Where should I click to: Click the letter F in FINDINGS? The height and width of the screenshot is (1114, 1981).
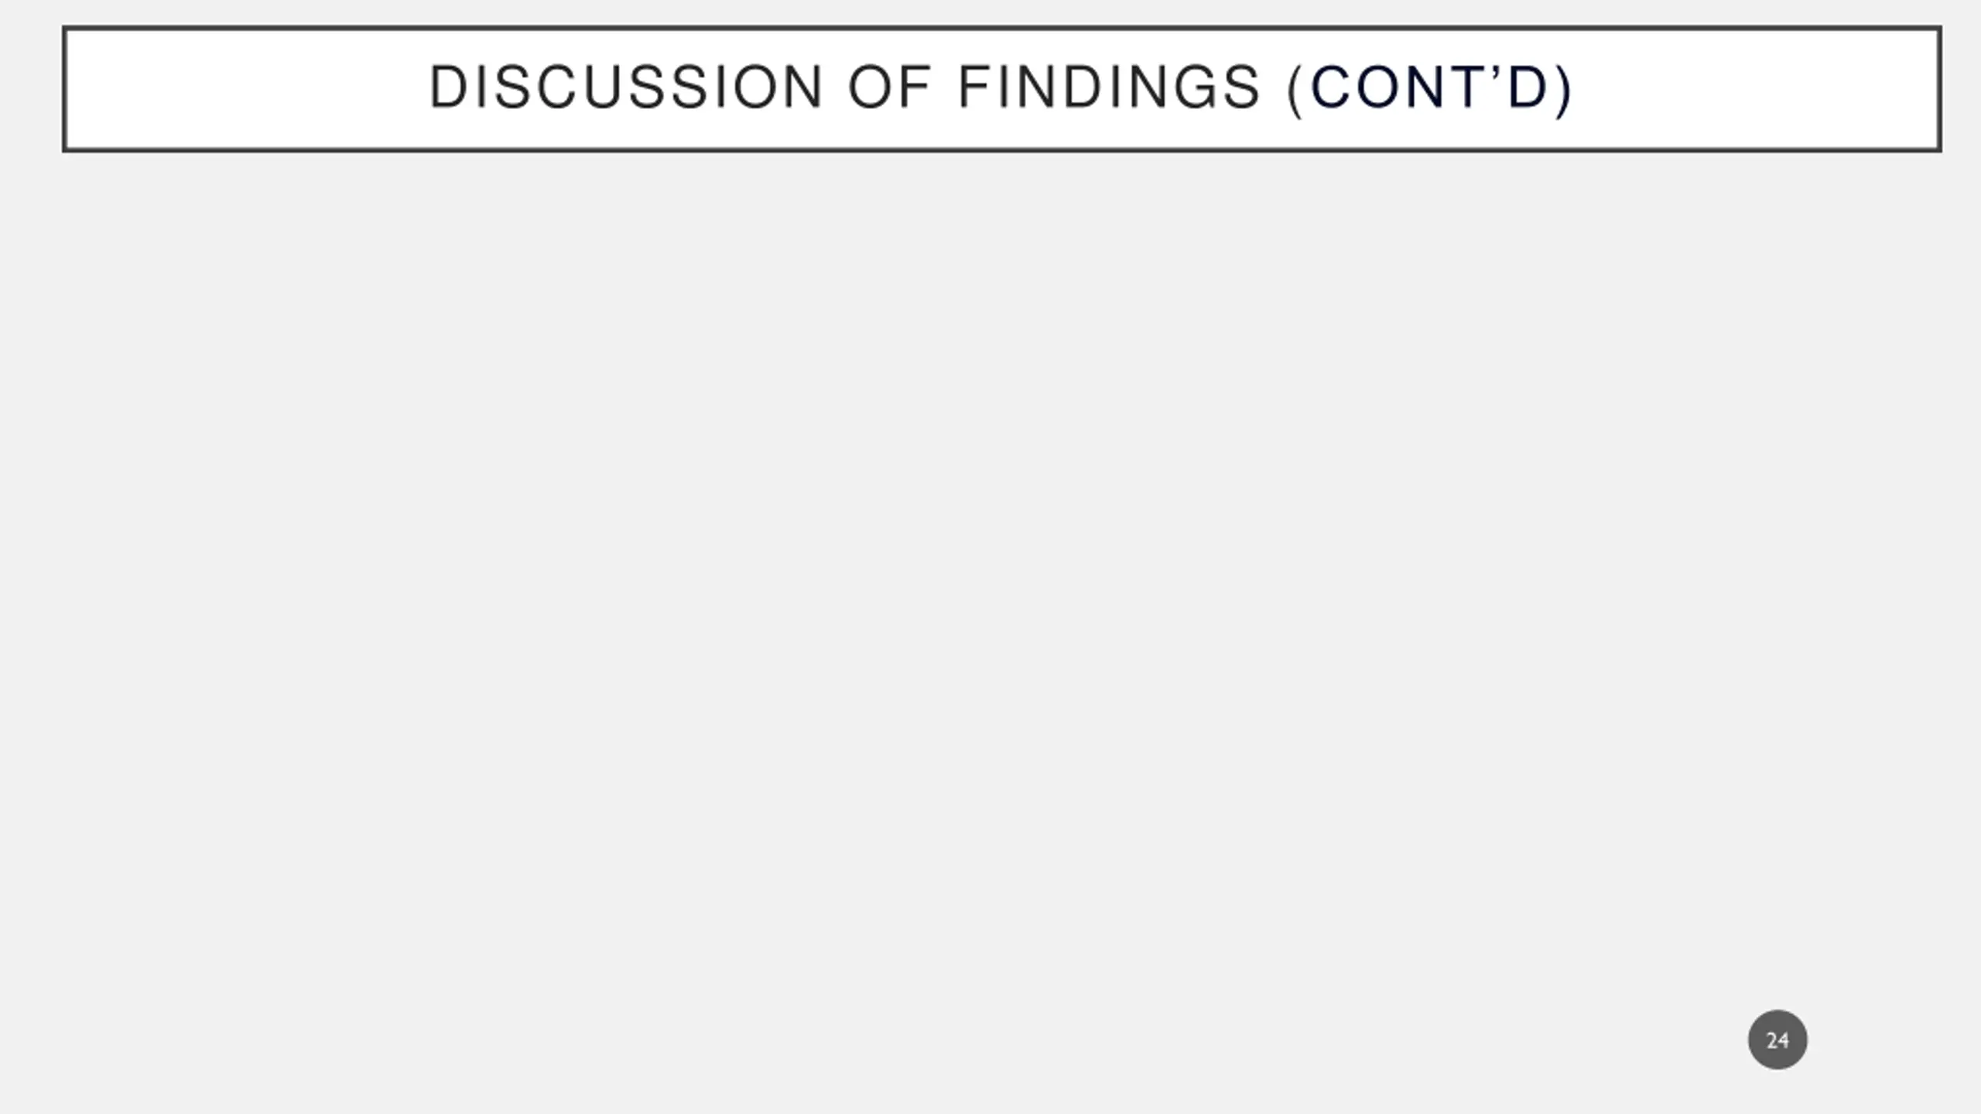pos(975,87)
